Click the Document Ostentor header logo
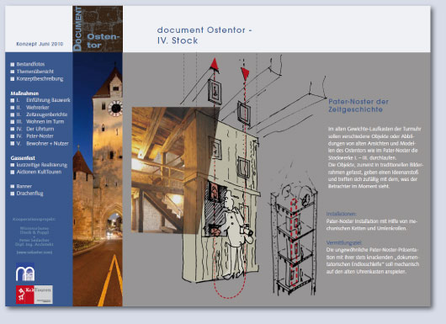Screen dimensions: 446x324 98,29
